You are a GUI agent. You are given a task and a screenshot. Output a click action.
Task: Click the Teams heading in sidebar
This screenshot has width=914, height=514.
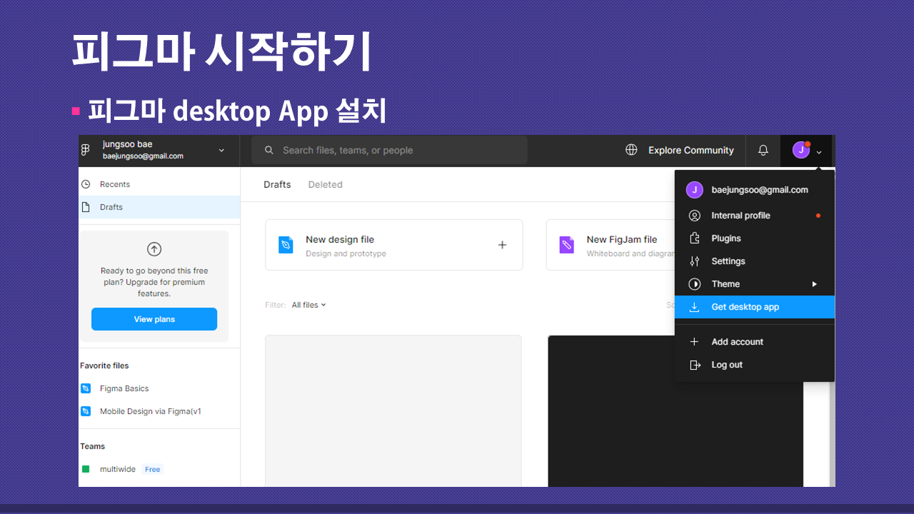(92, 446)
